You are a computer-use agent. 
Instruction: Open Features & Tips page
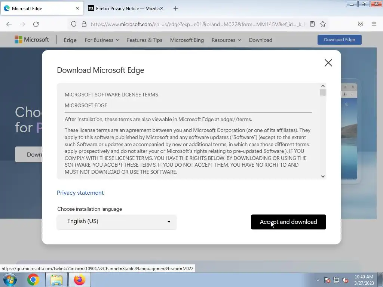[x=144, y=40]
